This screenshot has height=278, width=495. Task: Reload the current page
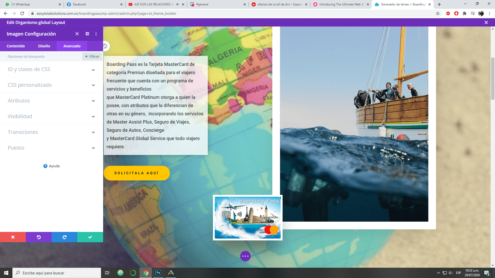click(22, 13)
